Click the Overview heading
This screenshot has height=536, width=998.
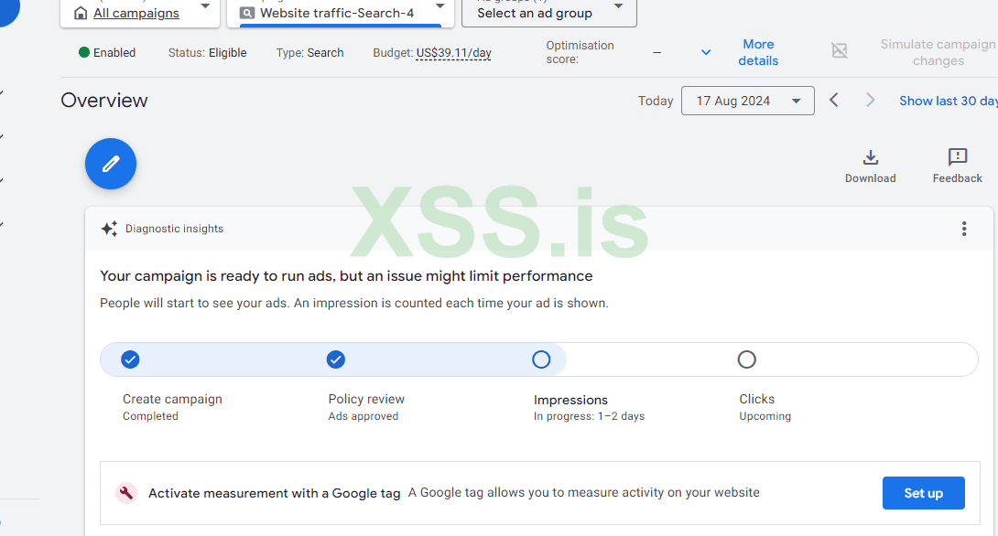104,101
